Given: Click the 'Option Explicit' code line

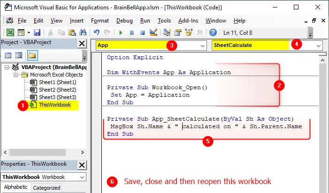Looking at the screenshot, I should tap(135, 57).
